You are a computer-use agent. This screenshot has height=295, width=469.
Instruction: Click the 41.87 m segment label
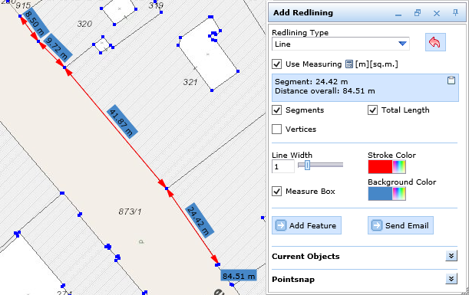[x=122, y=122]
